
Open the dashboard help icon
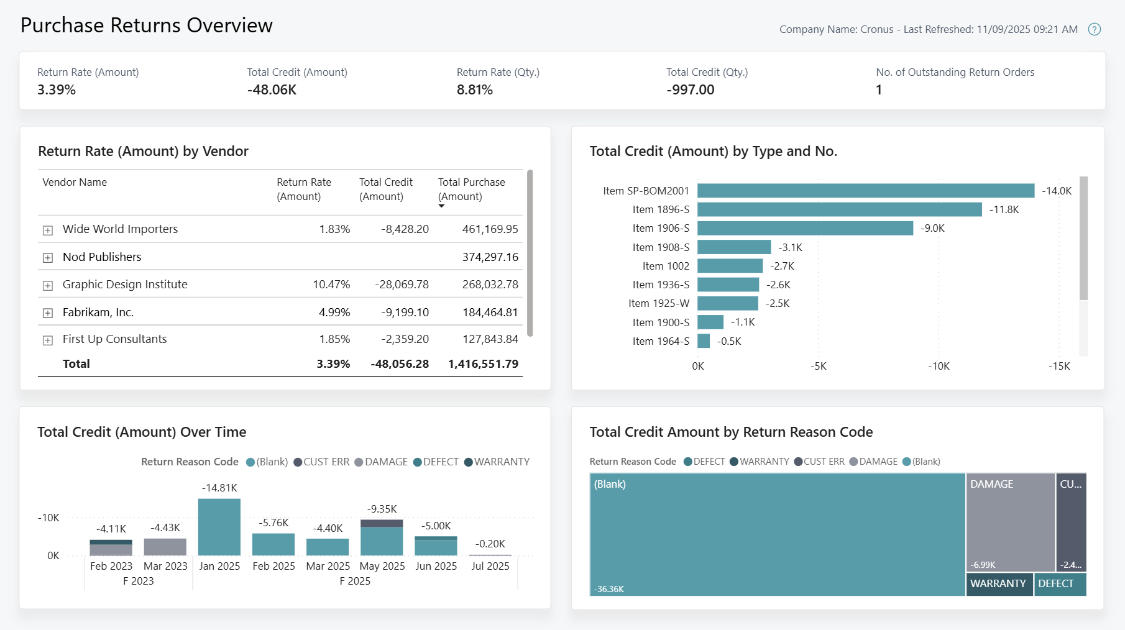1095,29
